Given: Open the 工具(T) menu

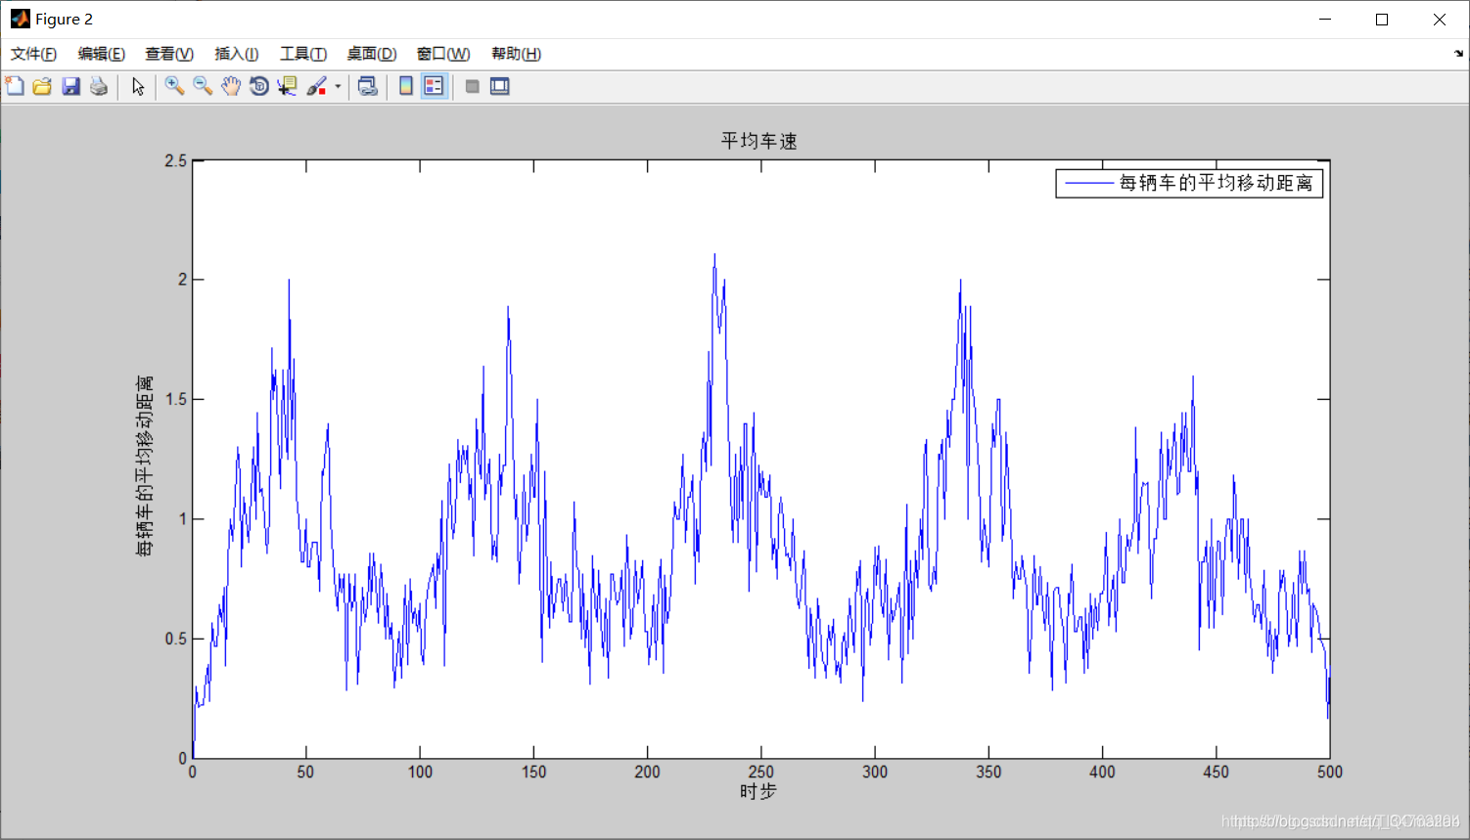Looking at the screenshot, I should pos(303,54).
